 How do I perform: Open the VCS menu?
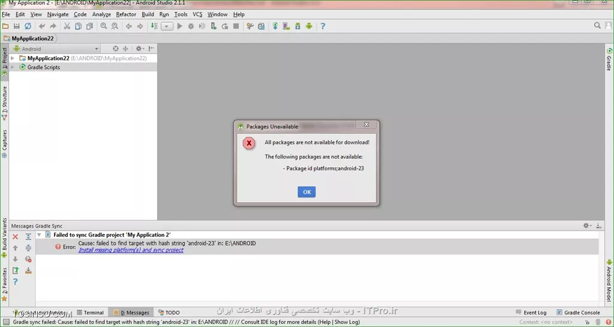[x=198, y=14]
